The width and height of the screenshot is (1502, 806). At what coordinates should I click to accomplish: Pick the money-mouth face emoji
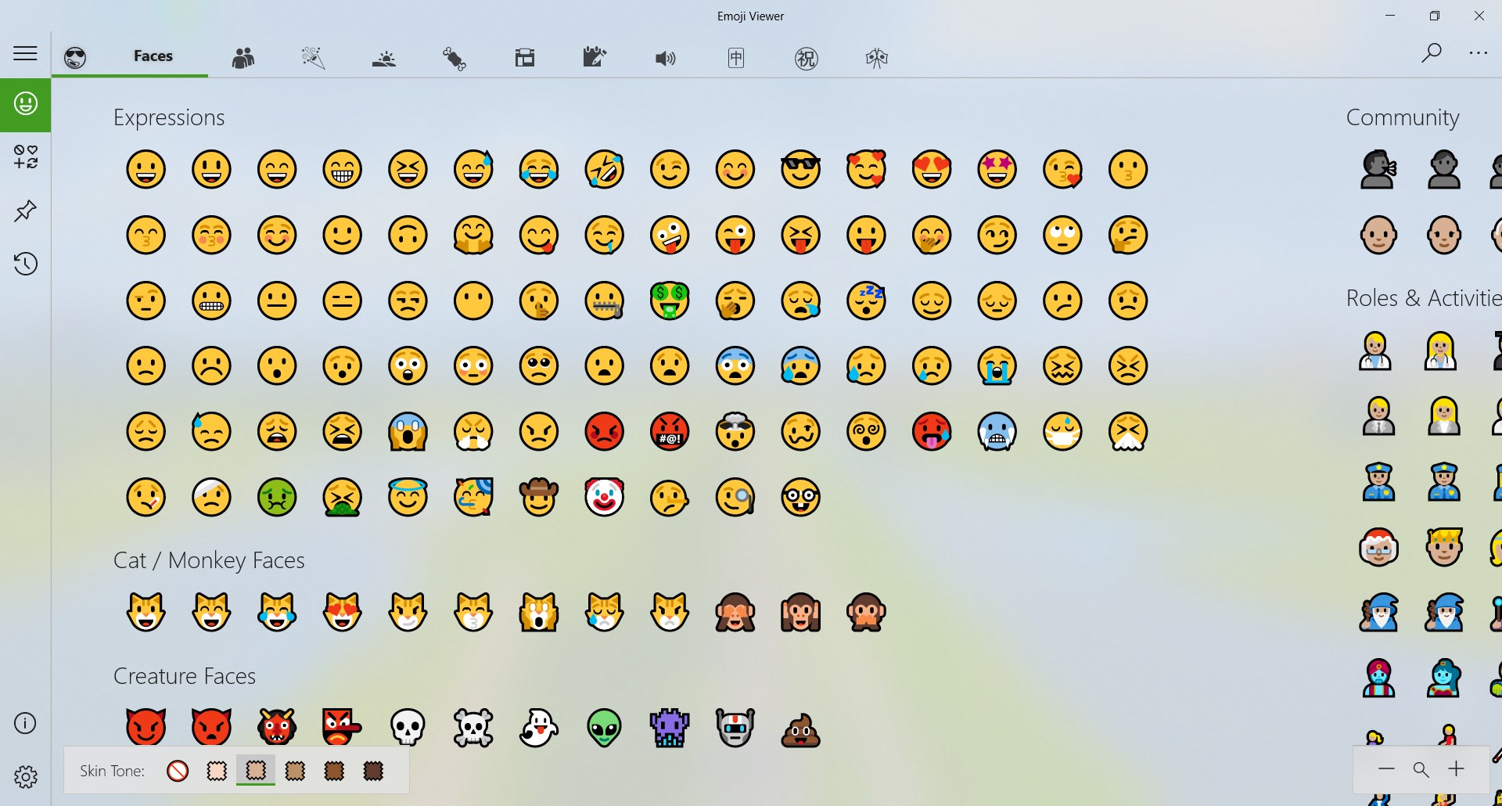click(670, 300)
